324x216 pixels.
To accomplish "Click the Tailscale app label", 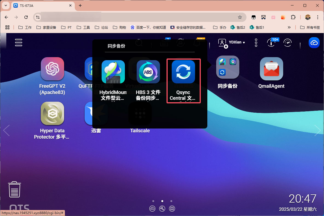I will click(140, 131).
